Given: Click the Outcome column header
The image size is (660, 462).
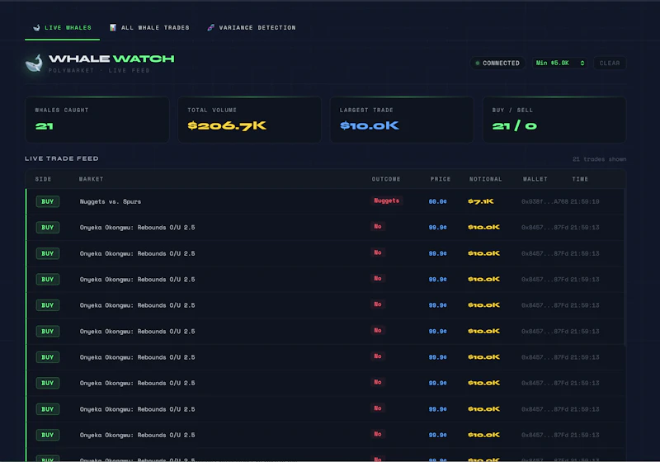Looking at the screenshot, I should point(386,179).
